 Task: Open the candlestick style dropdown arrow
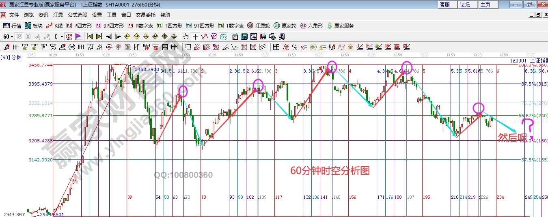click(62, 37)
